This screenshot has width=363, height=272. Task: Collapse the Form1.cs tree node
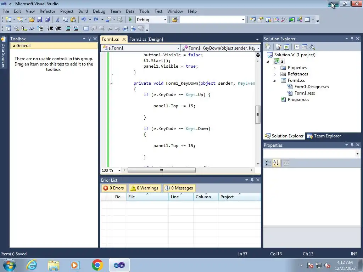(x=275, y=81)
